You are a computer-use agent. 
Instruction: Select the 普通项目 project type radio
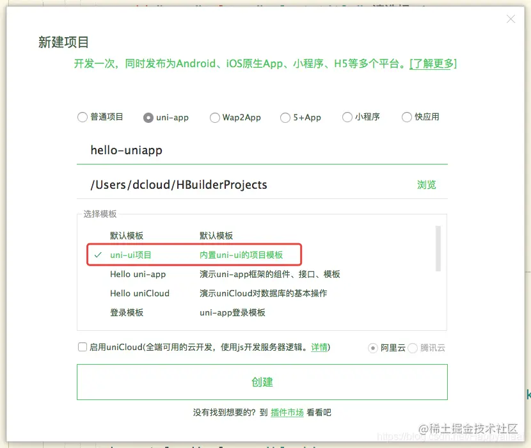82,117
